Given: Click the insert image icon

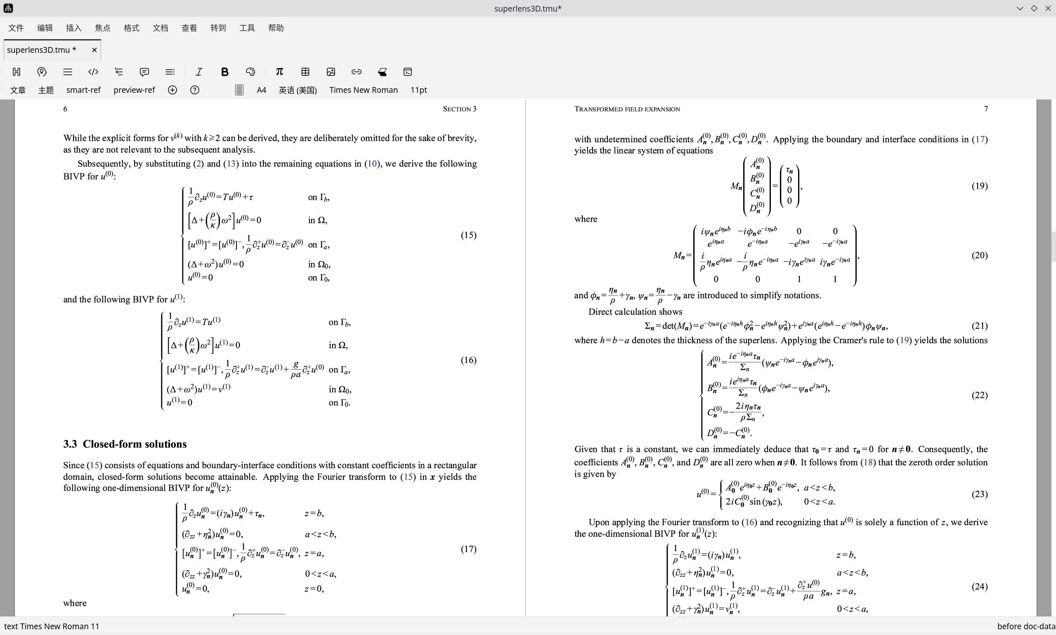Looking at the screenshot, I should (x=331, y=72).
